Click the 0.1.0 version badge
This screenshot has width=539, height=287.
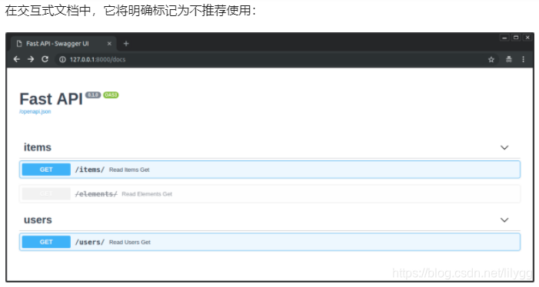[93, 94]
